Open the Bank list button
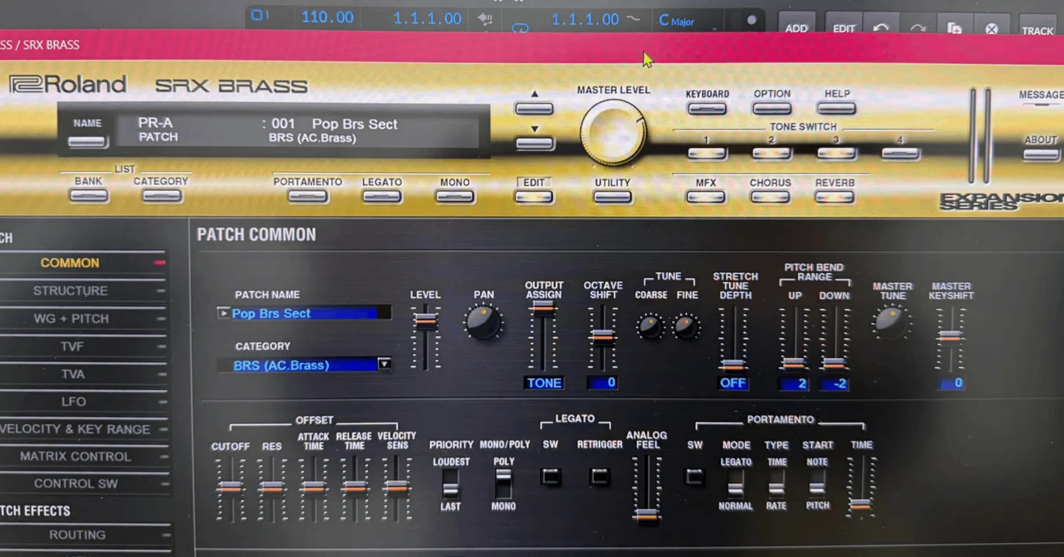Viewport: 1064px width, 557px height. (x=89, y=196)
